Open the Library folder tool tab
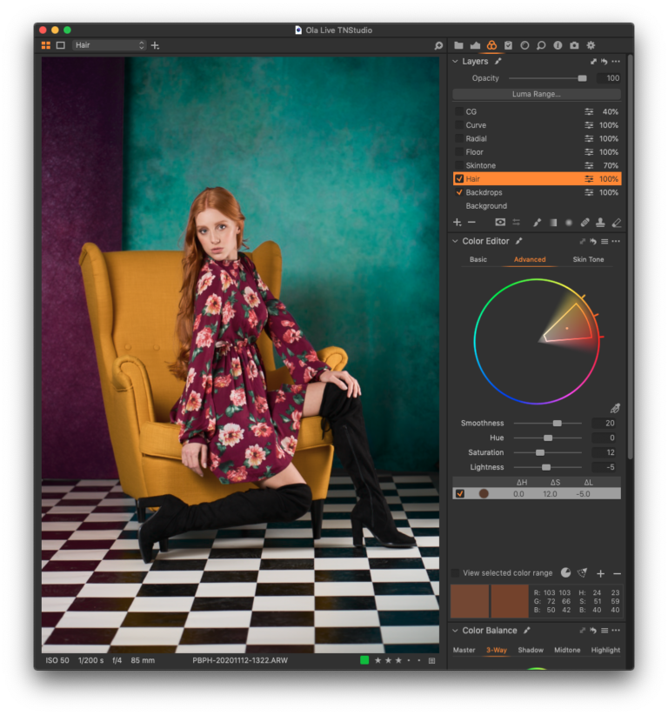668x715 pixels. coord(458,45)
